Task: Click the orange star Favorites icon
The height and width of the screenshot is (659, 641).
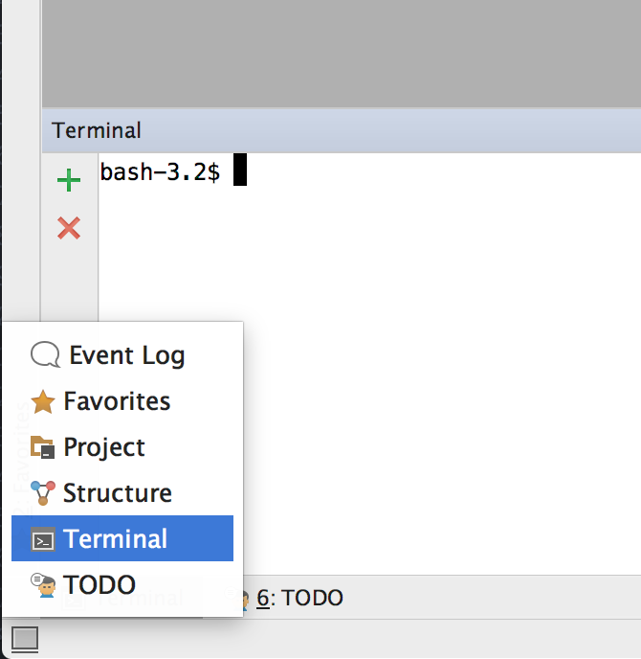Action: click(x=43, y=401)
